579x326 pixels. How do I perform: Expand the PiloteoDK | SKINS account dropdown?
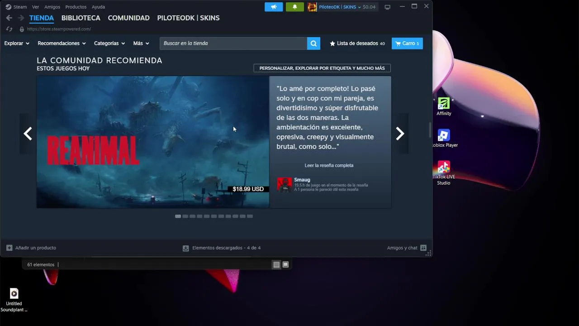pyautogui.click(x=340, y=7)
